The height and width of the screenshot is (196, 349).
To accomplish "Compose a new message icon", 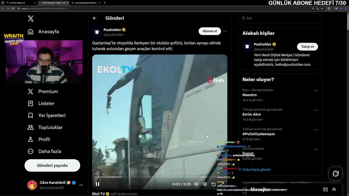I will 325,189.
